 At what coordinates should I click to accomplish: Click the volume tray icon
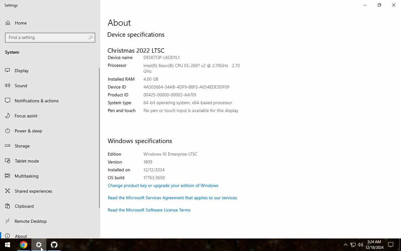click(x=361, y=245)
